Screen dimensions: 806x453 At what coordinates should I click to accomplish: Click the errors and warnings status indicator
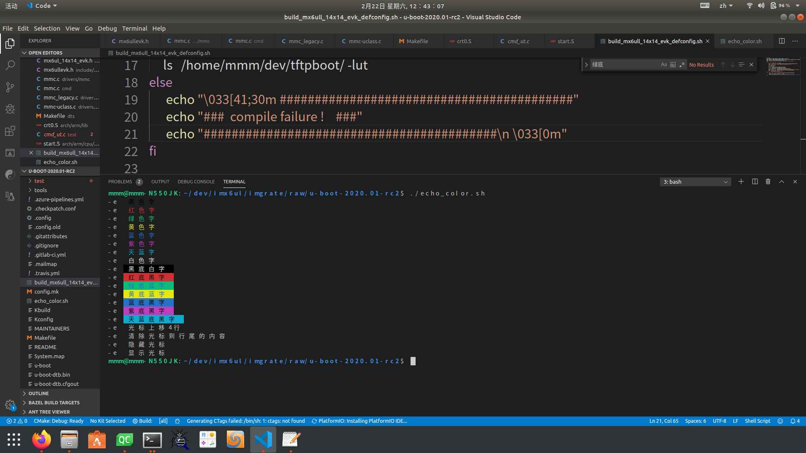pos(17,421)
